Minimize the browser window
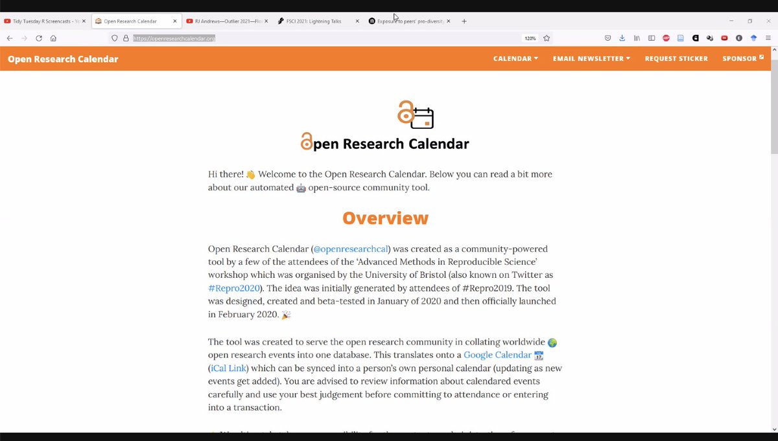 (x=731, y=21)
